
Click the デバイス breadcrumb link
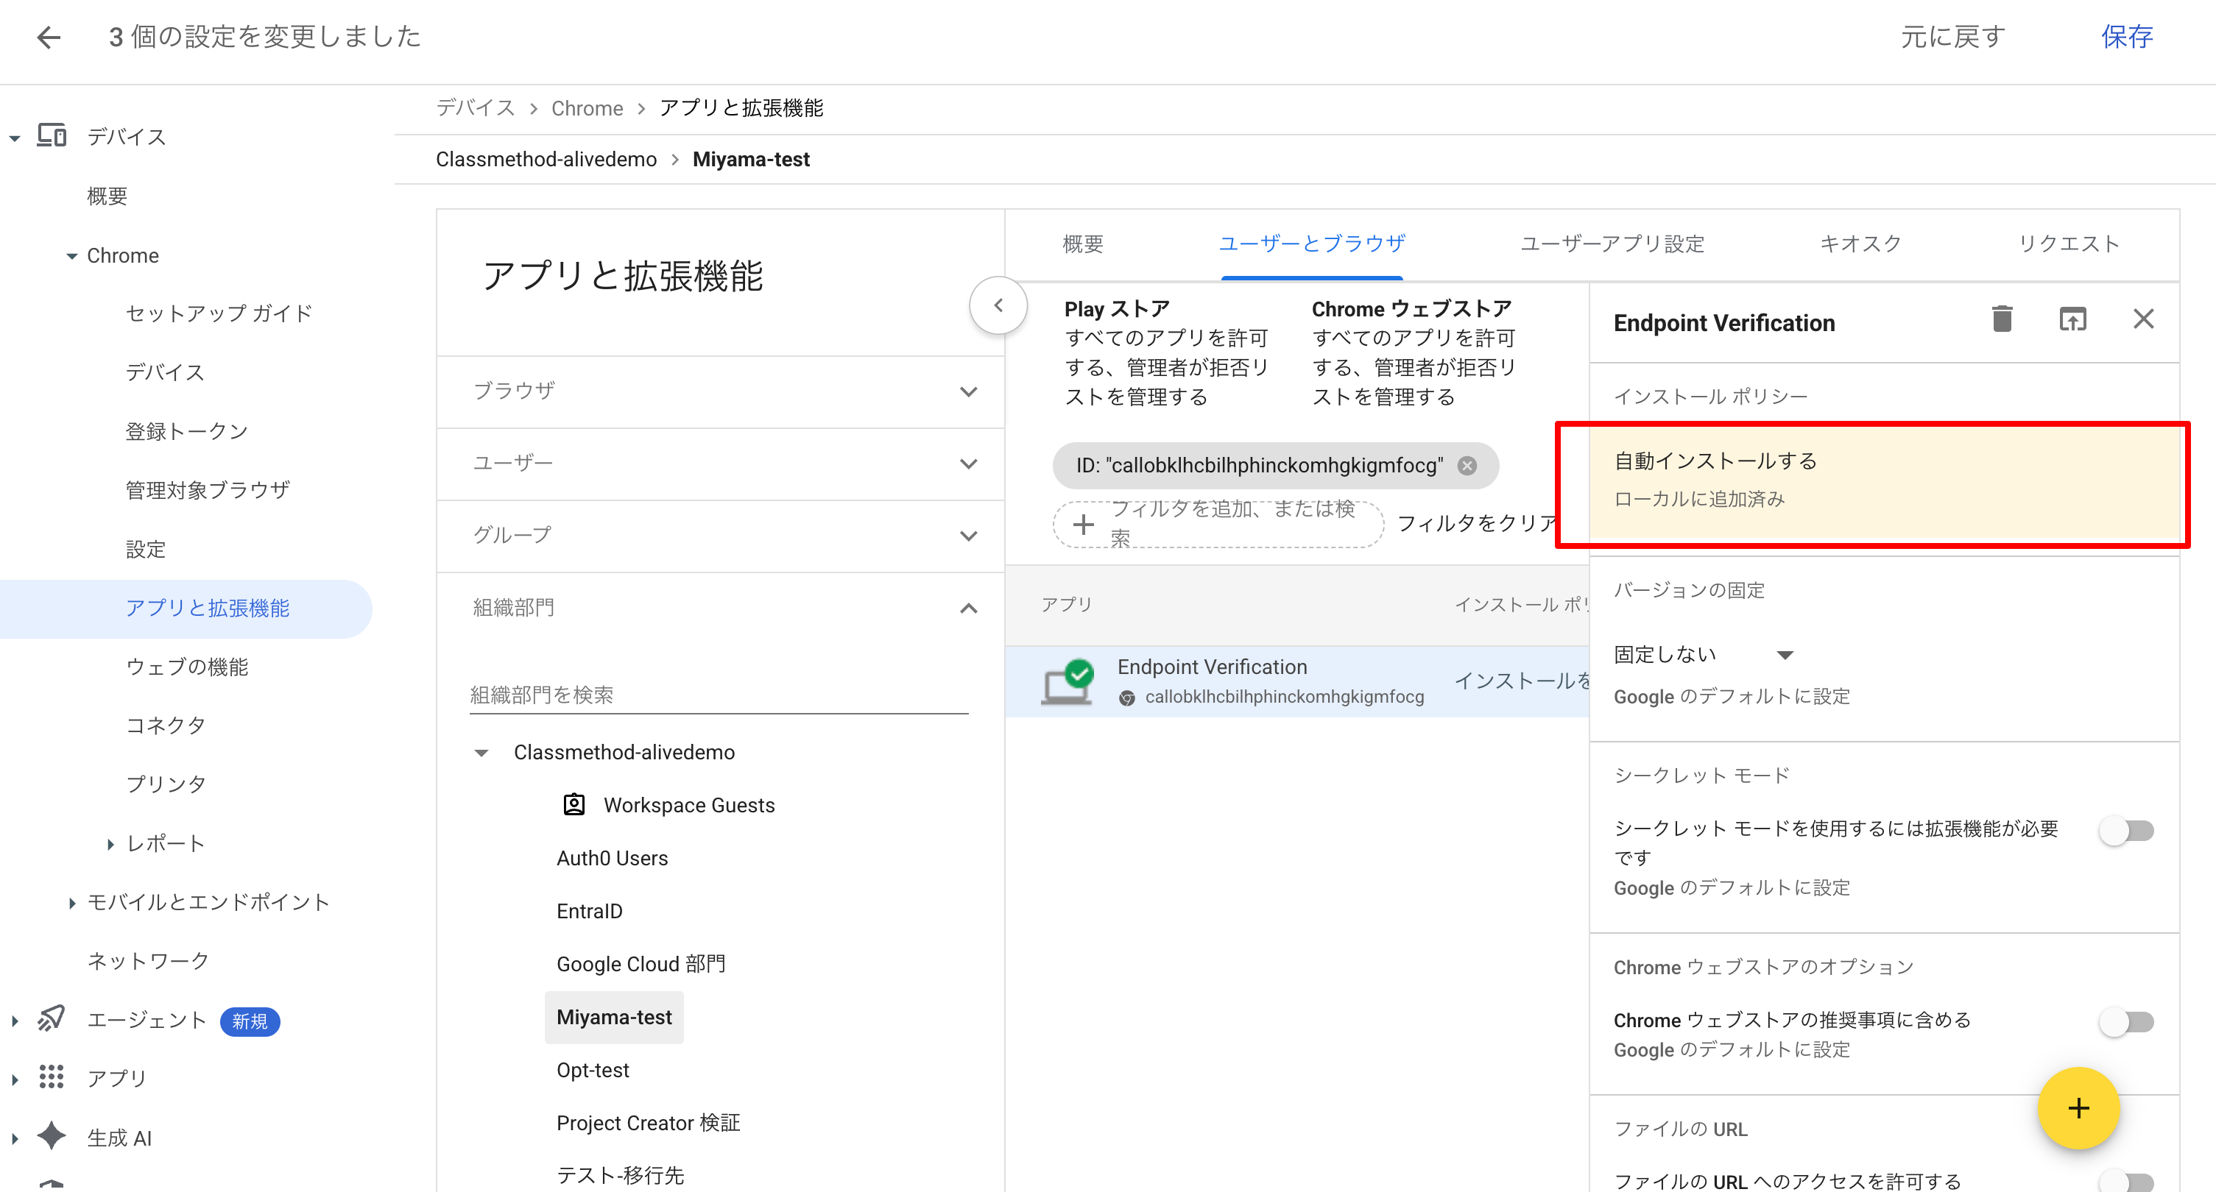point(475,107)
